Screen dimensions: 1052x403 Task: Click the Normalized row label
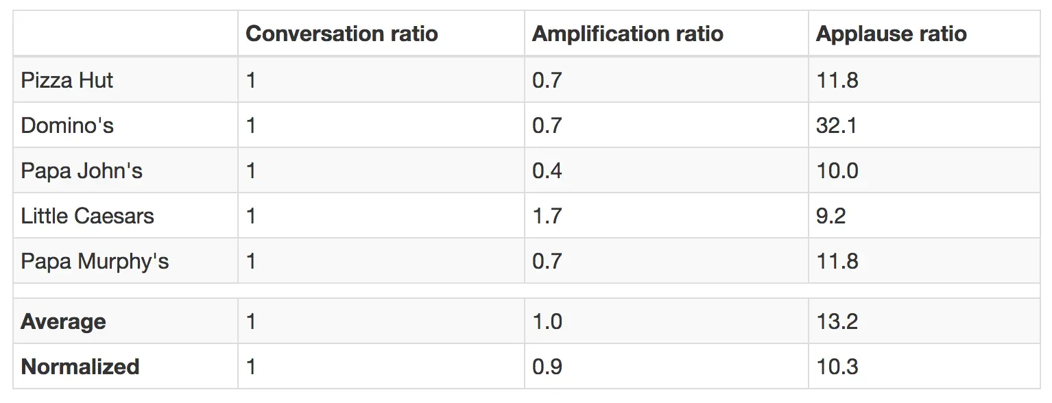(80, 367)
